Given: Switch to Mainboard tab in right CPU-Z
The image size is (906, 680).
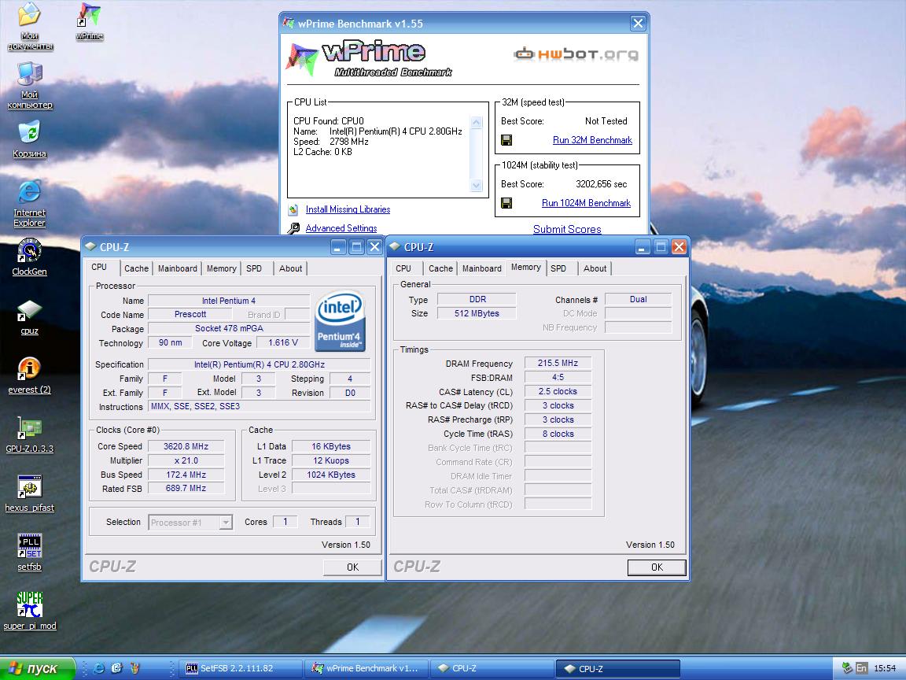Looking at the screenshot, I should click(482, 268).
